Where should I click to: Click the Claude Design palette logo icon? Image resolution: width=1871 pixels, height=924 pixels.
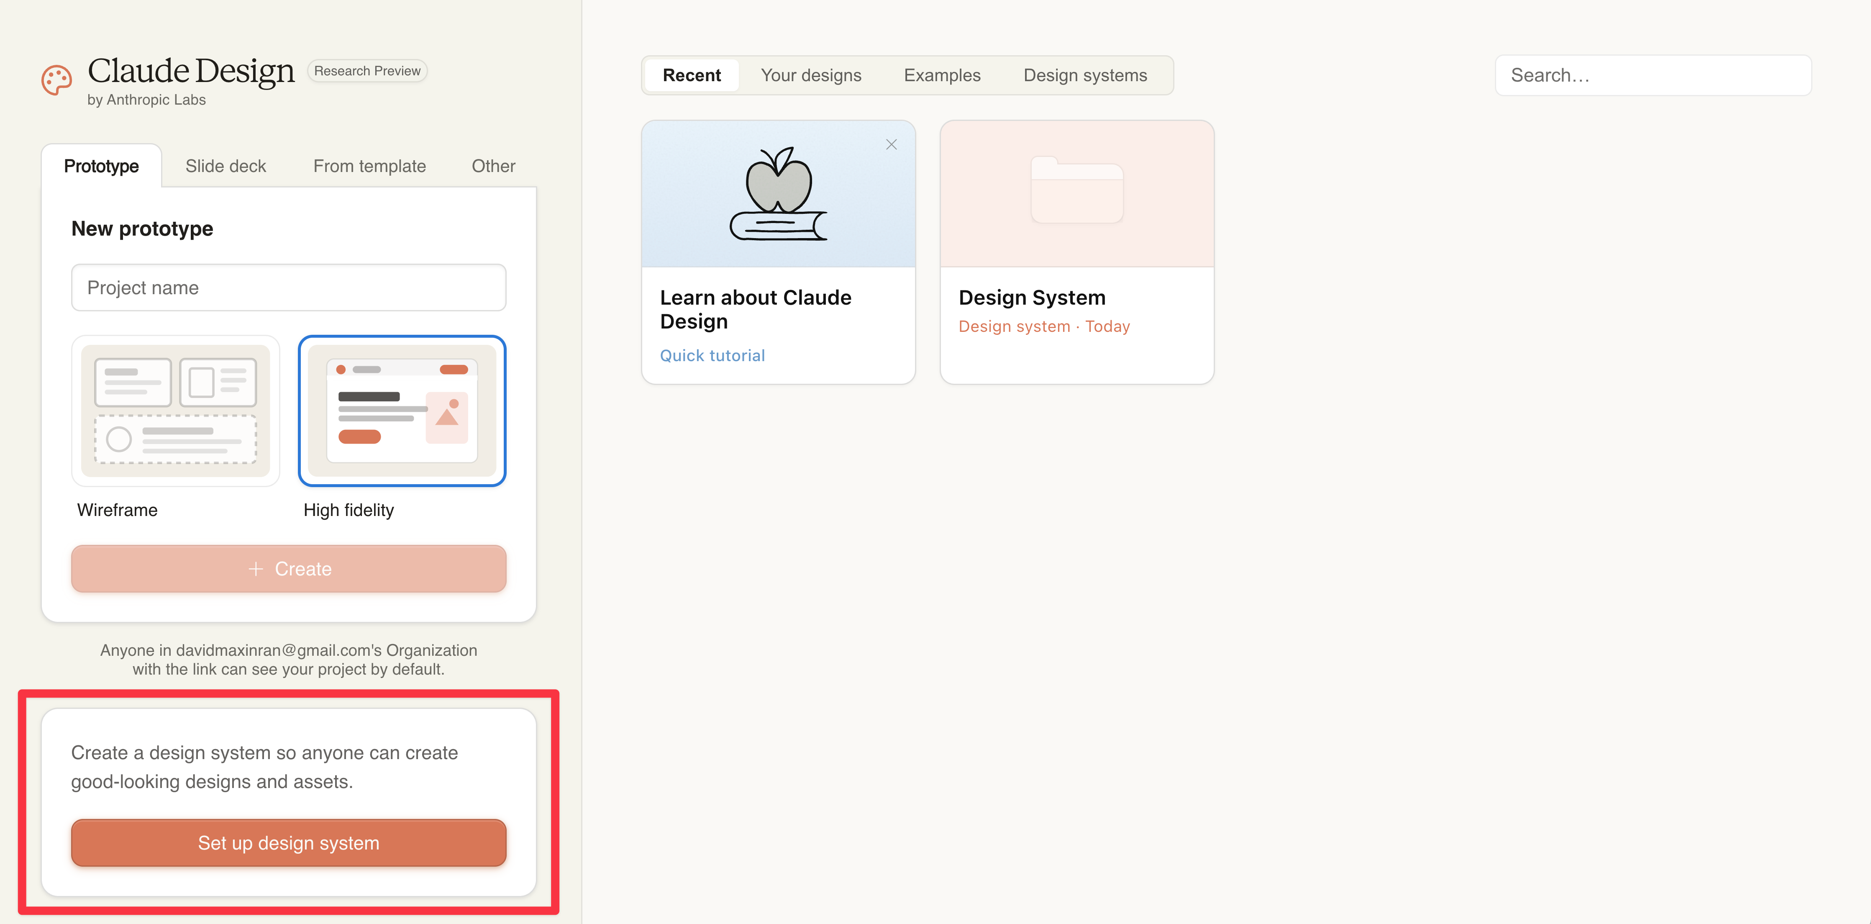[x=56, y=80]
